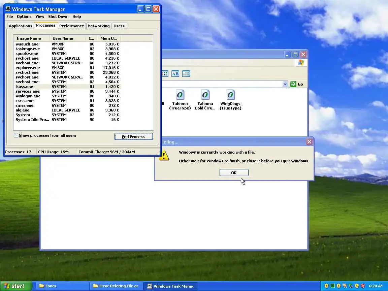Select the Tahoma Bold font file icon
This screenshot has height=291, width=388.
point(205,95)
